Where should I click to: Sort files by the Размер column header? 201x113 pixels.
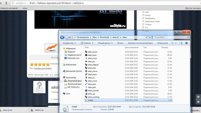pos(165,47)
